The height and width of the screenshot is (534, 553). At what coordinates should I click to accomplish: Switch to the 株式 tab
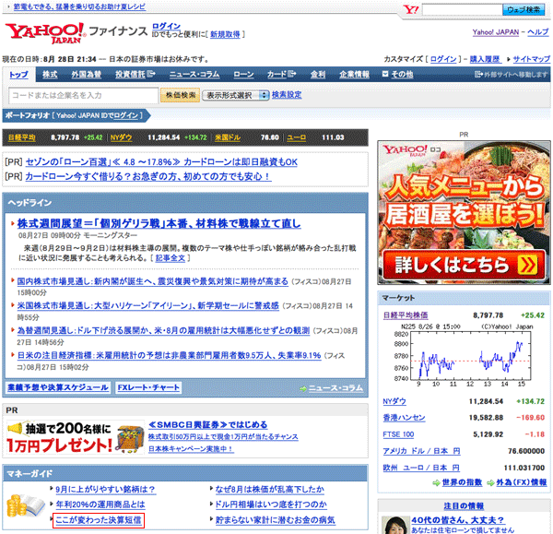(50, 74)
